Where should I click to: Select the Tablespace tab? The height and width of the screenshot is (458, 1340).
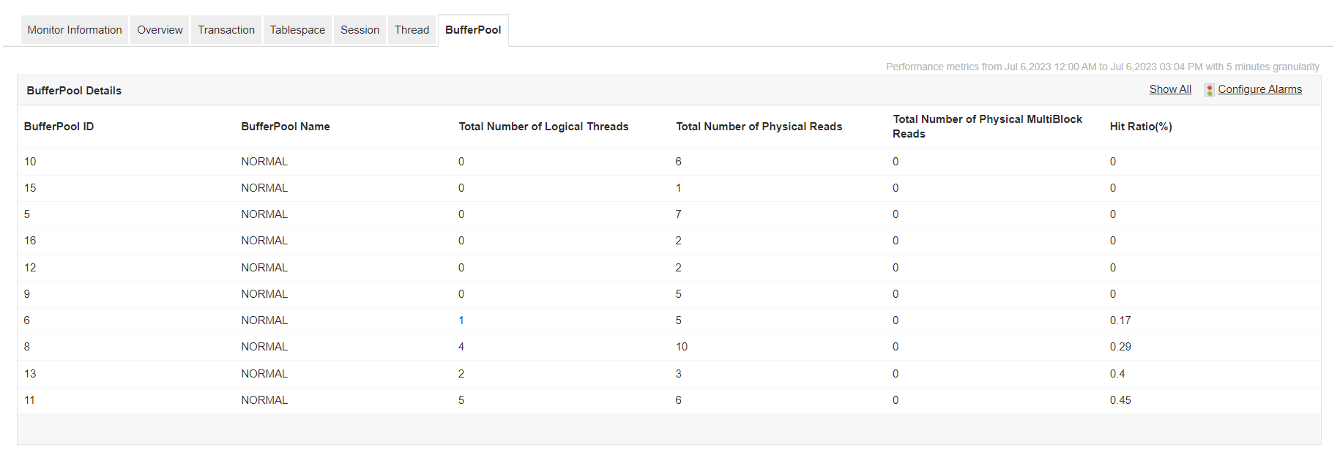point(297,30)
